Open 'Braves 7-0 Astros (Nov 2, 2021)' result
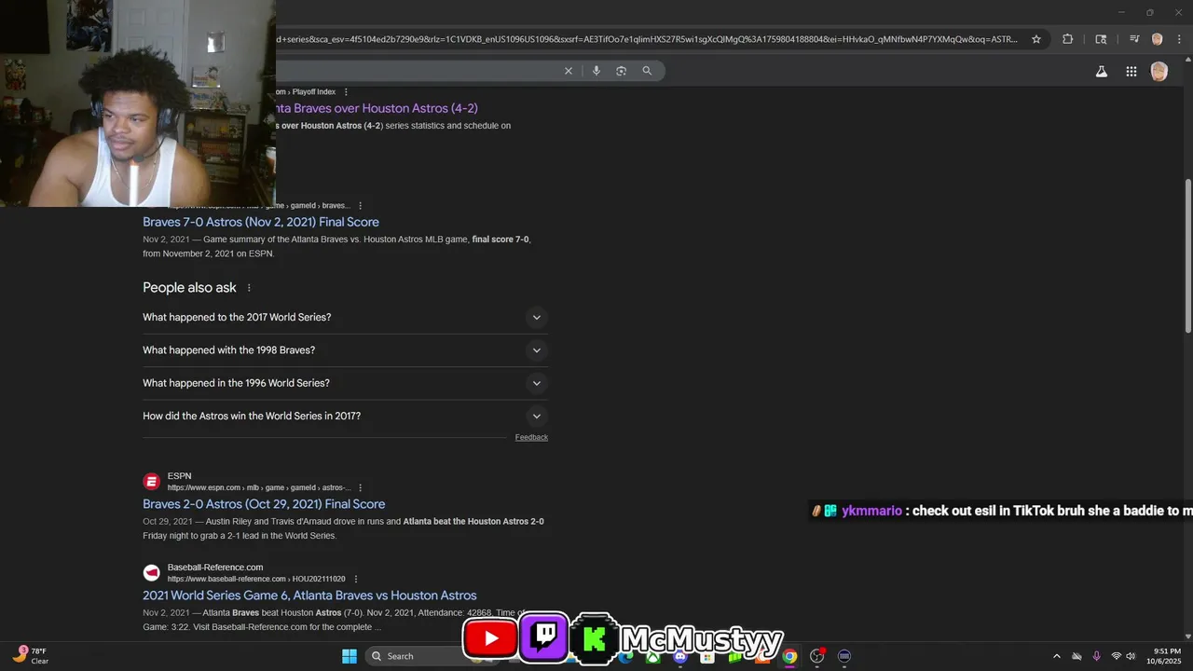1193x671 pixels. coord(261,222)
